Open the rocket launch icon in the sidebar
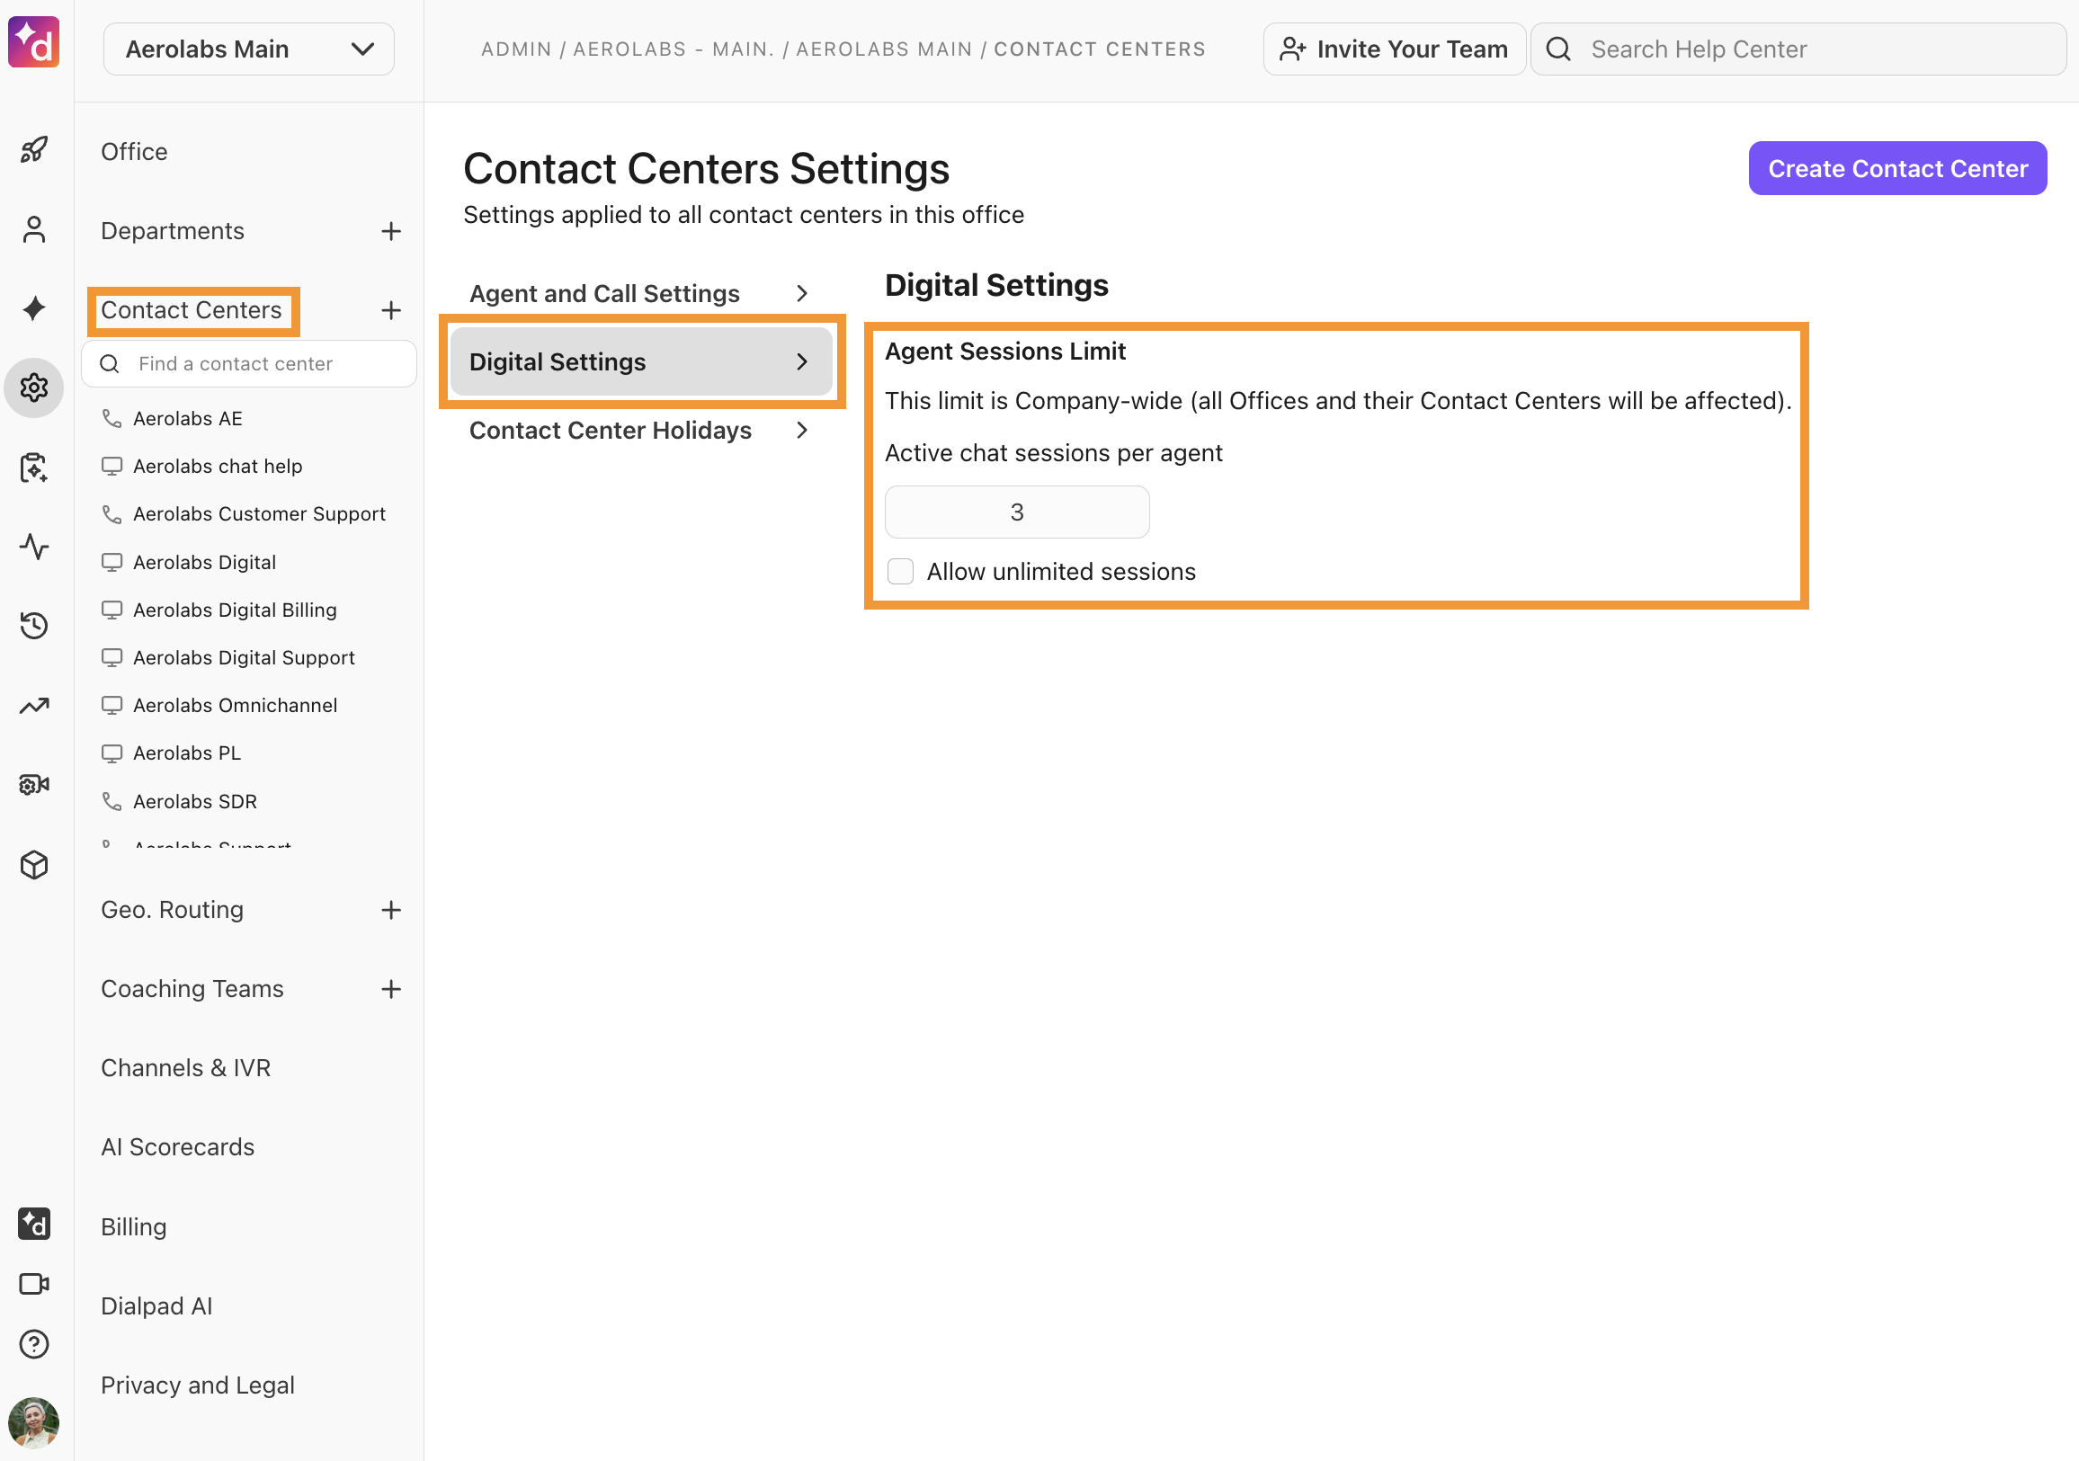The image size is (2079, 1461). point(33,149)
